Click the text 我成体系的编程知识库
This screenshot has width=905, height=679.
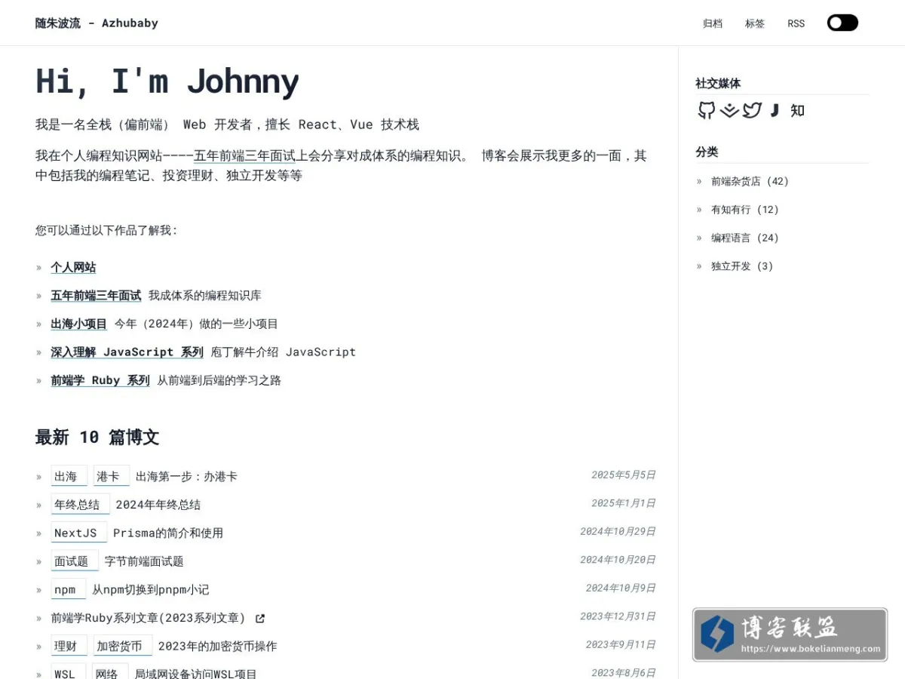(x=204, y=296)
